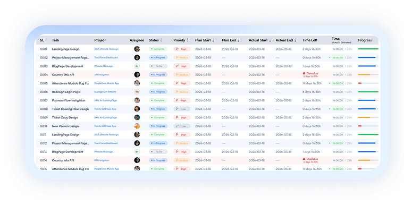This screenshot has width=404, height=205.
Task: Click the 14 days 16:30h cell in row 0005
Action: point(312,83)
